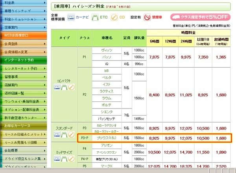Click P2 class overtime price 1,680
Image resolution: width=236 pixels, height=173 pixels.
click(x=221, y=95)
